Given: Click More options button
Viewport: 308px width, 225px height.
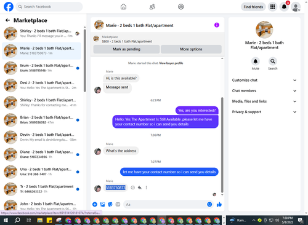Looking at the screenshot, I should [x=191, y=49].
